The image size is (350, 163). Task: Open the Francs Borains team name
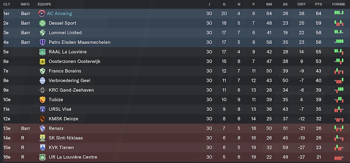[x=65, y=71]
